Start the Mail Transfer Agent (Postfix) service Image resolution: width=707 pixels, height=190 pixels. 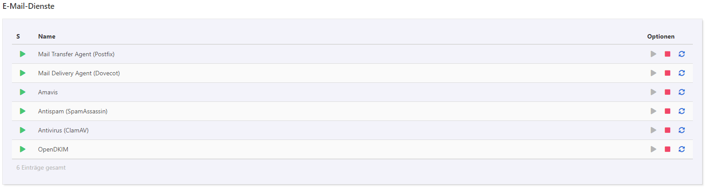click(x=653, y=54)
